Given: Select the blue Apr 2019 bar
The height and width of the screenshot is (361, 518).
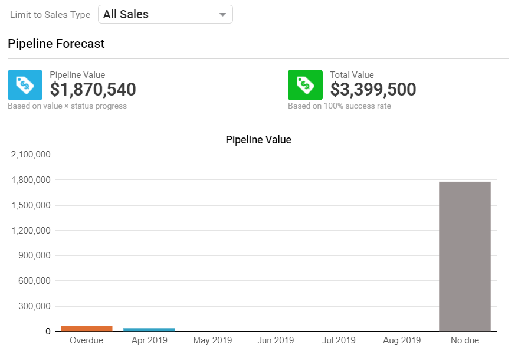Looking at the screenshot, I should 149,329.
